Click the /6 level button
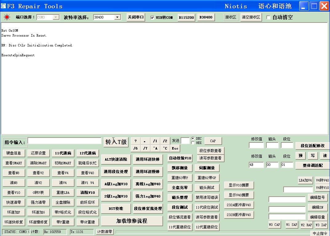Screen dimensions: 330x236 pos(136,148)
